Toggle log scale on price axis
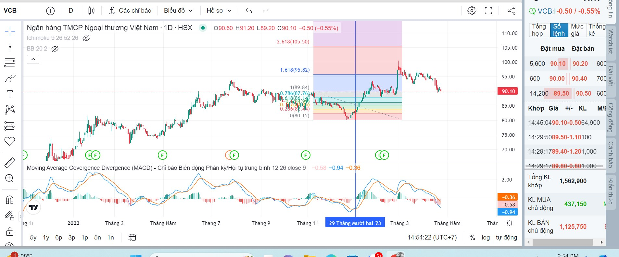The image size is (619, 257). (x=486, y=238)
